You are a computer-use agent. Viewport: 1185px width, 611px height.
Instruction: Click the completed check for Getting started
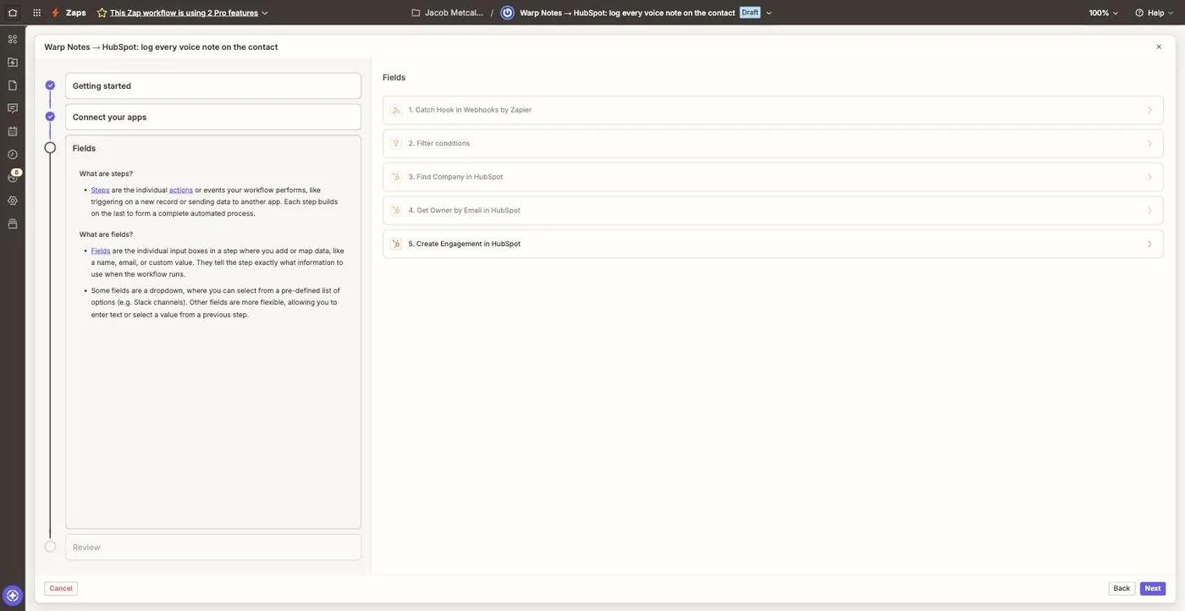[50, 85]
